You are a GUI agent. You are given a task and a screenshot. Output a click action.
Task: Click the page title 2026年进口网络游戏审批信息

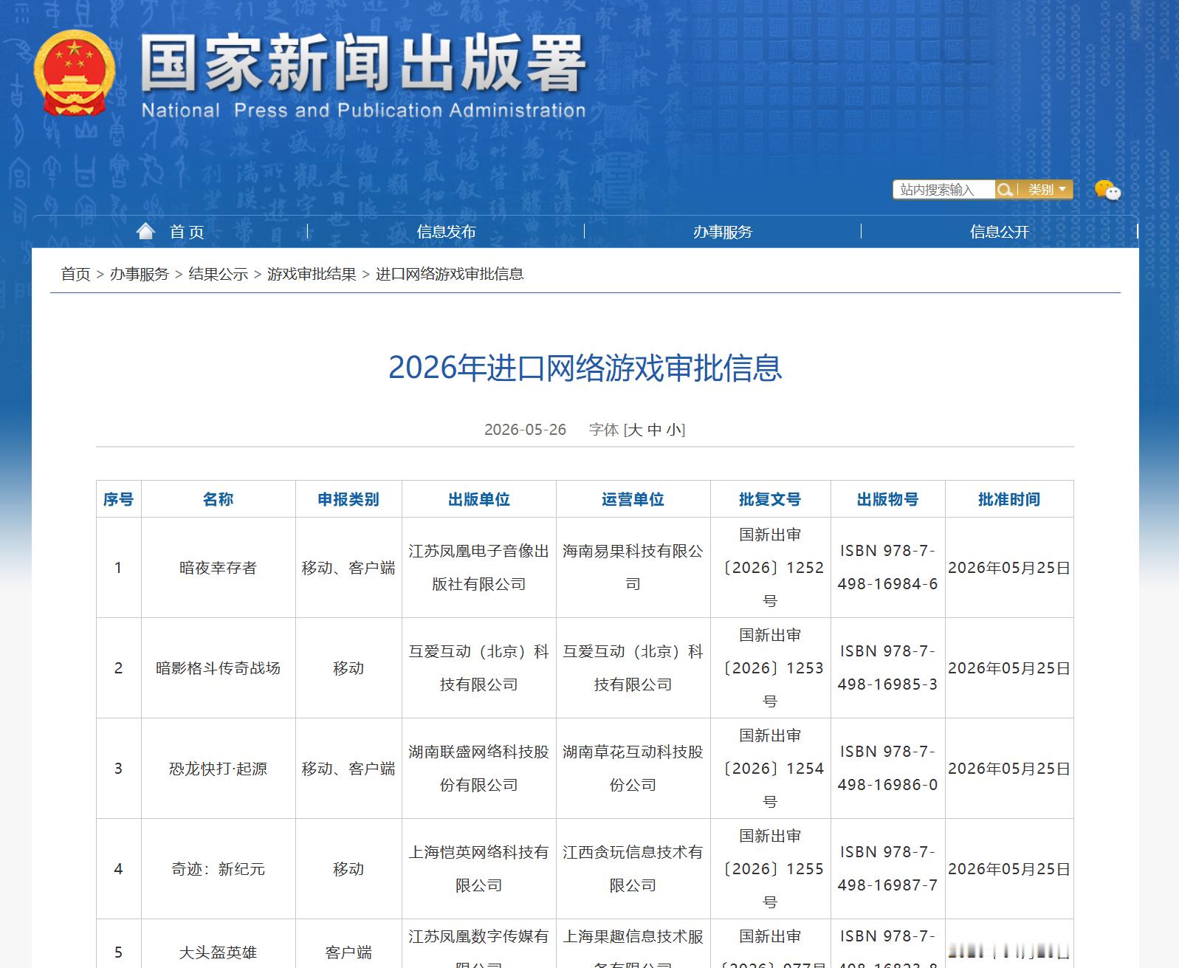pyautogui.click(x=585, y=368)
